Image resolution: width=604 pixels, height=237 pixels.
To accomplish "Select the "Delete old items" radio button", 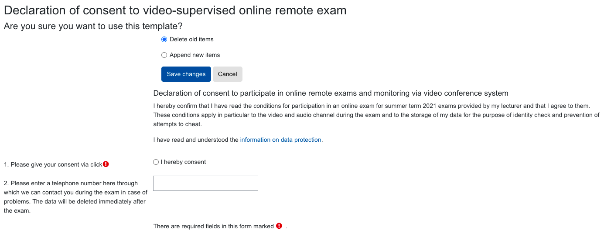I will click(164, 40).
